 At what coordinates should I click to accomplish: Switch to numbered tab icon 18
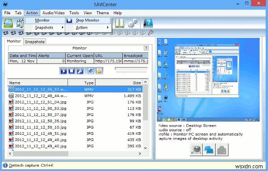point(135,33)
